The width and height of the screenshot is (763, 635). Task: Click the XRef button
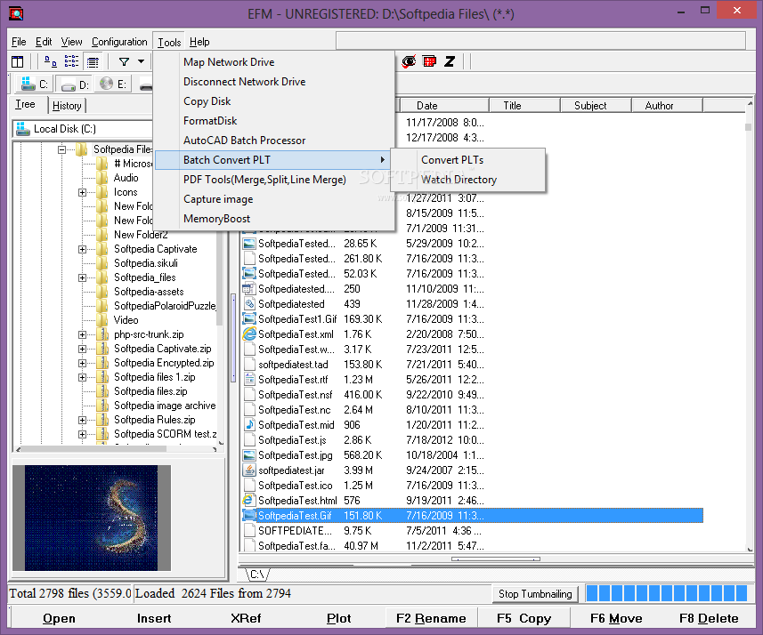(246, 618)
